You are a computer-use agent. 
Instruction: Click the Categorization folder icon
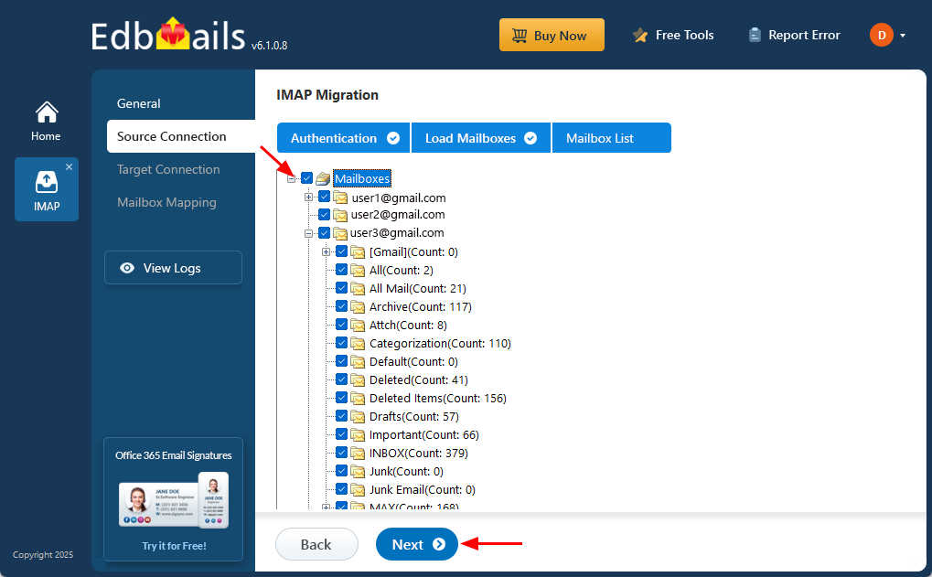pos(358,344)
